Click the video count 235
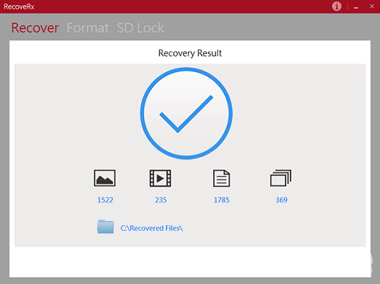 161,200
